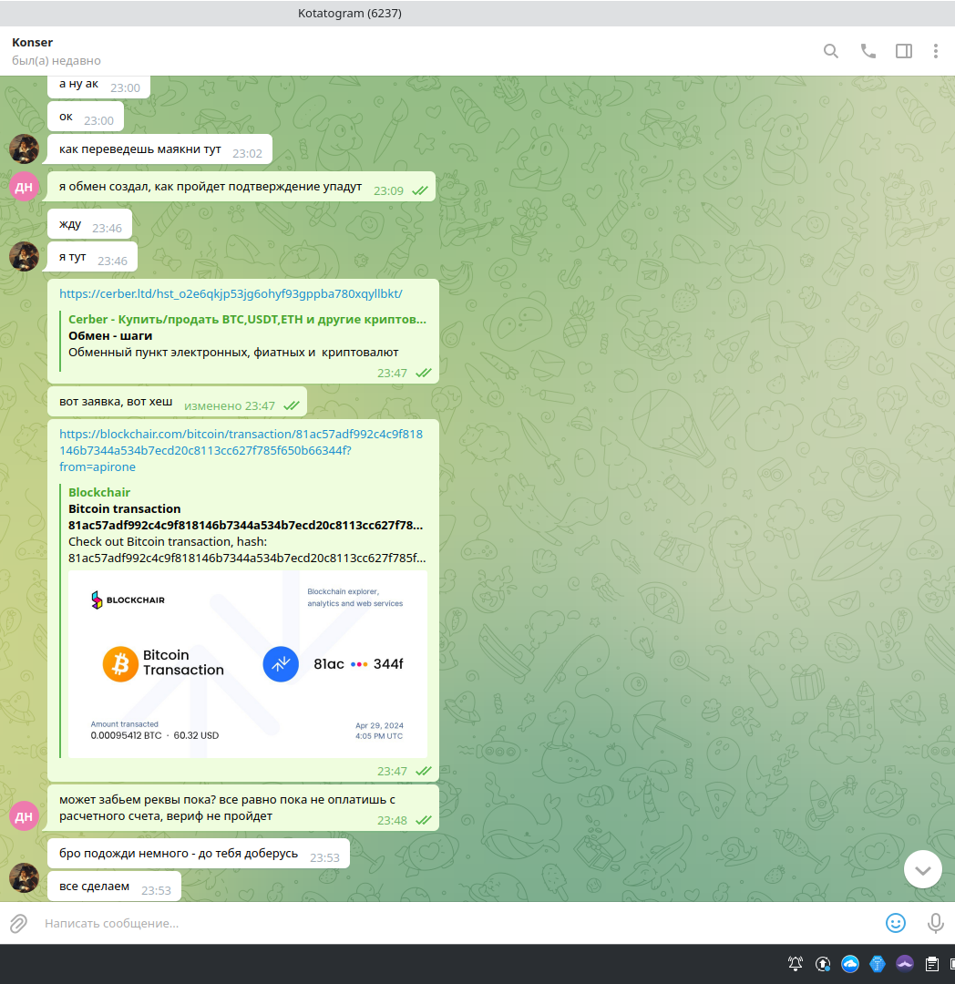This screenshot has width=955, height=984.
Task: Select the 'как переведешь маякни тут' message
Action: pos(160,149)
